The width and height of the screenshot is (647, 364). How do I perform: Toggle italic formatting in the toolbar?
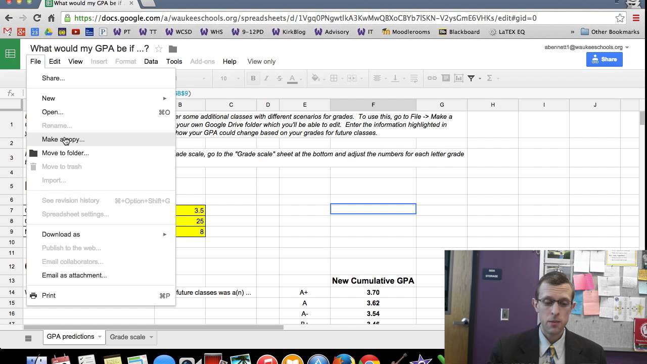point(266,78)
